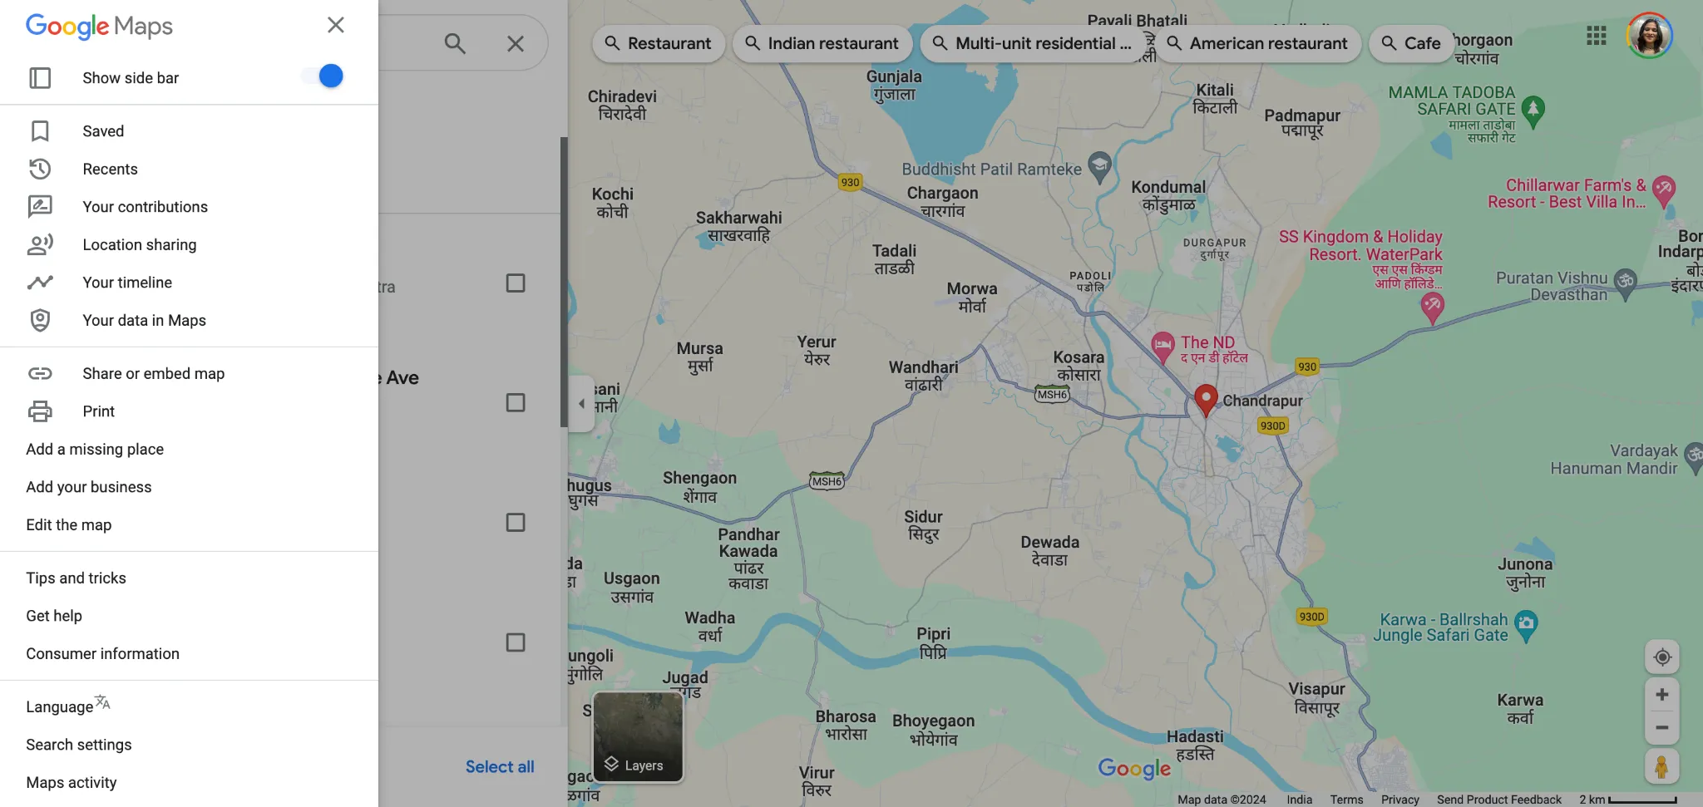Zoom in on the map
The height and width of the screenshot is (807, 1703).
[1661, 695]
